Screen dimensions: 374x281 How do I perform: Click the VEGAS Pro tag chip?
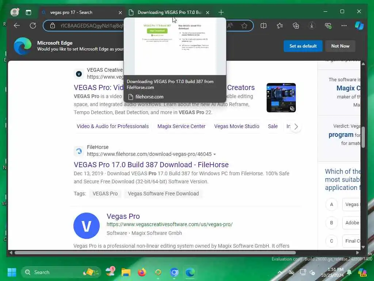(105, 194)
